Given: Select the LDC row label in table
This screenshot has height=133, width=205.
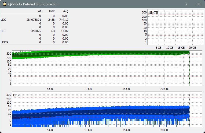Looking at the screenshot, I should pyautogui.click(x=3, y=20).
